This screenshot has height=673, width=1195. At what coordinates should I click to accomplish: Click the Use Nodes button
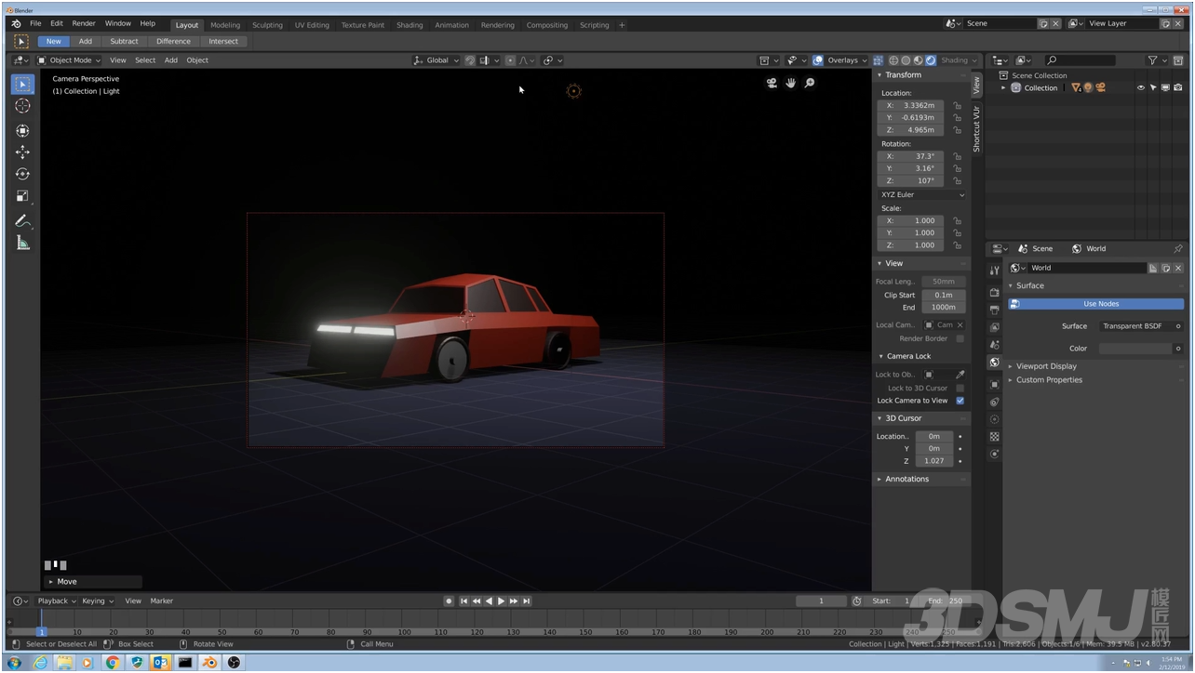[x=1101, y=304]
